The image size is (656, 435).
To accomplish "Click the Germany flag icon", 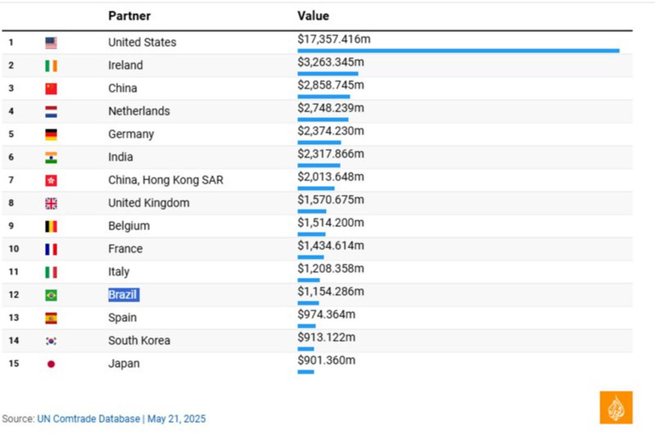I will (x=51, y=134).
